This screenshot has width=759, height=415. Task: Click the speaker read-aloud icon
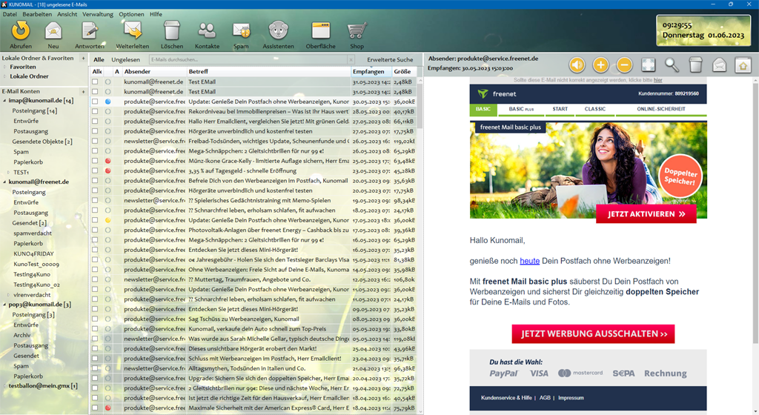(577, 64)
